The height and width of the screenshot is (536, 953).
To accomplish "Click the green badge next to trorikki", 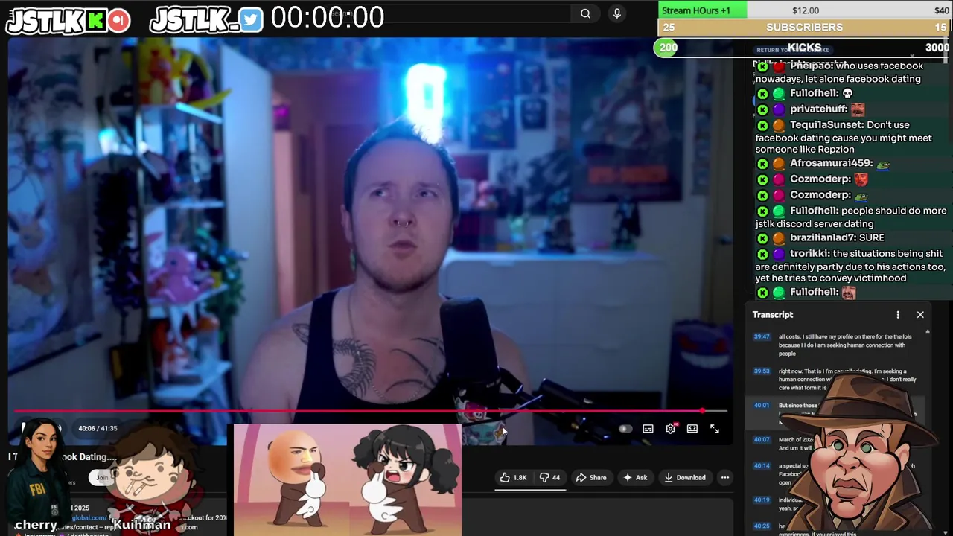I will [762, 254].
